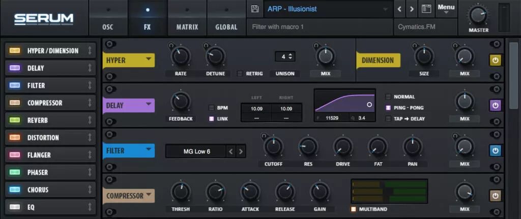Go to the next preset arrow
This screenshot has width=521, height=219.
tap(412, 9)
